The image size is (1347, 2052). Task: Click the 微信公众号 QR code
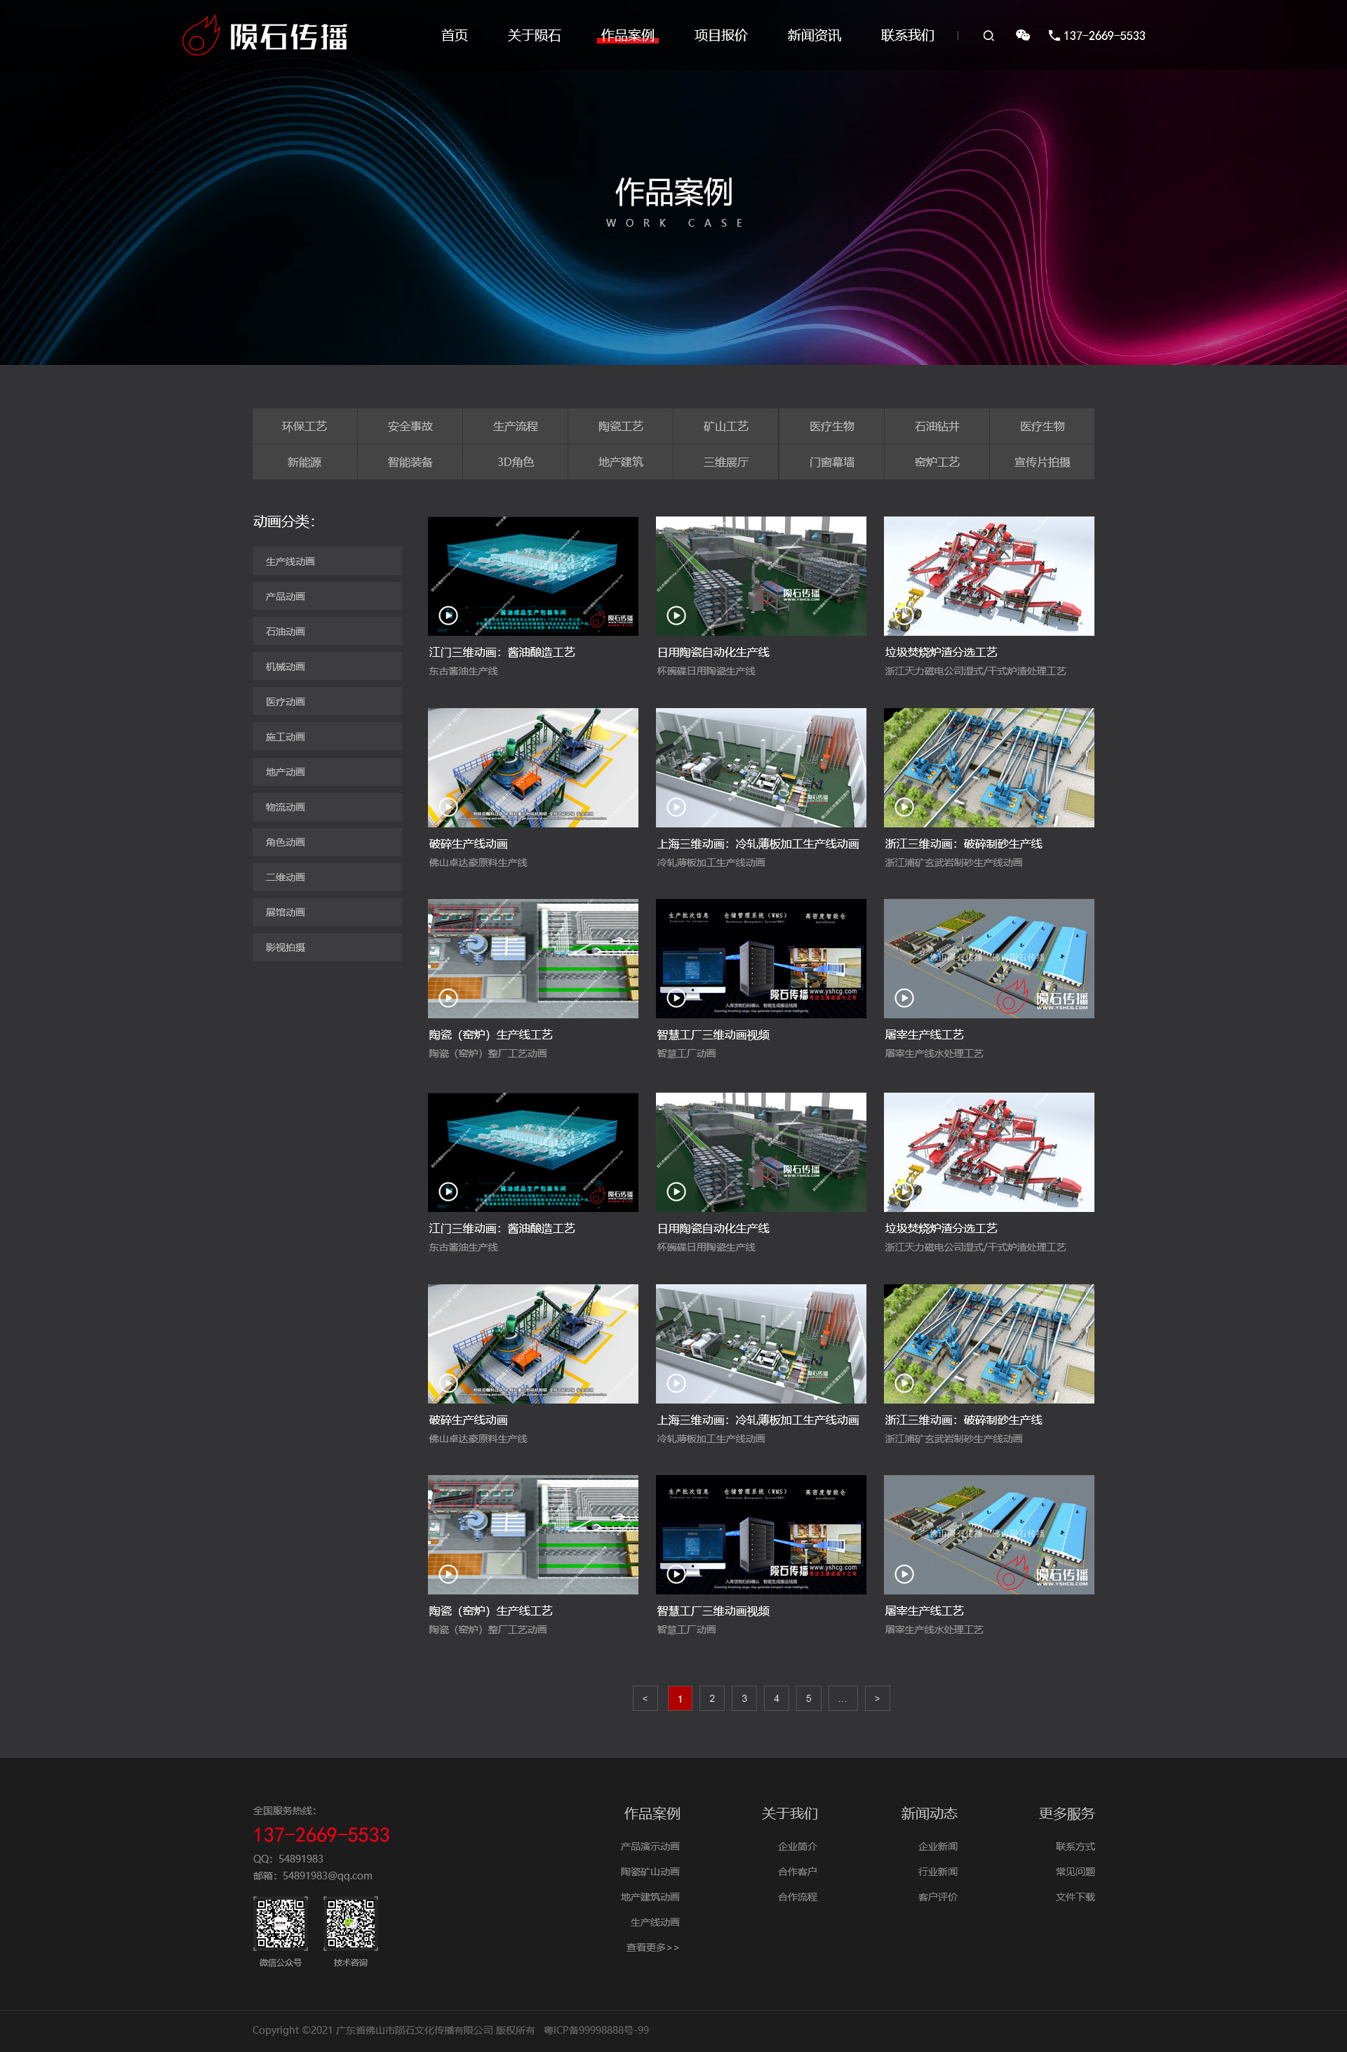pyautogui.click(x=280, y=1924)
